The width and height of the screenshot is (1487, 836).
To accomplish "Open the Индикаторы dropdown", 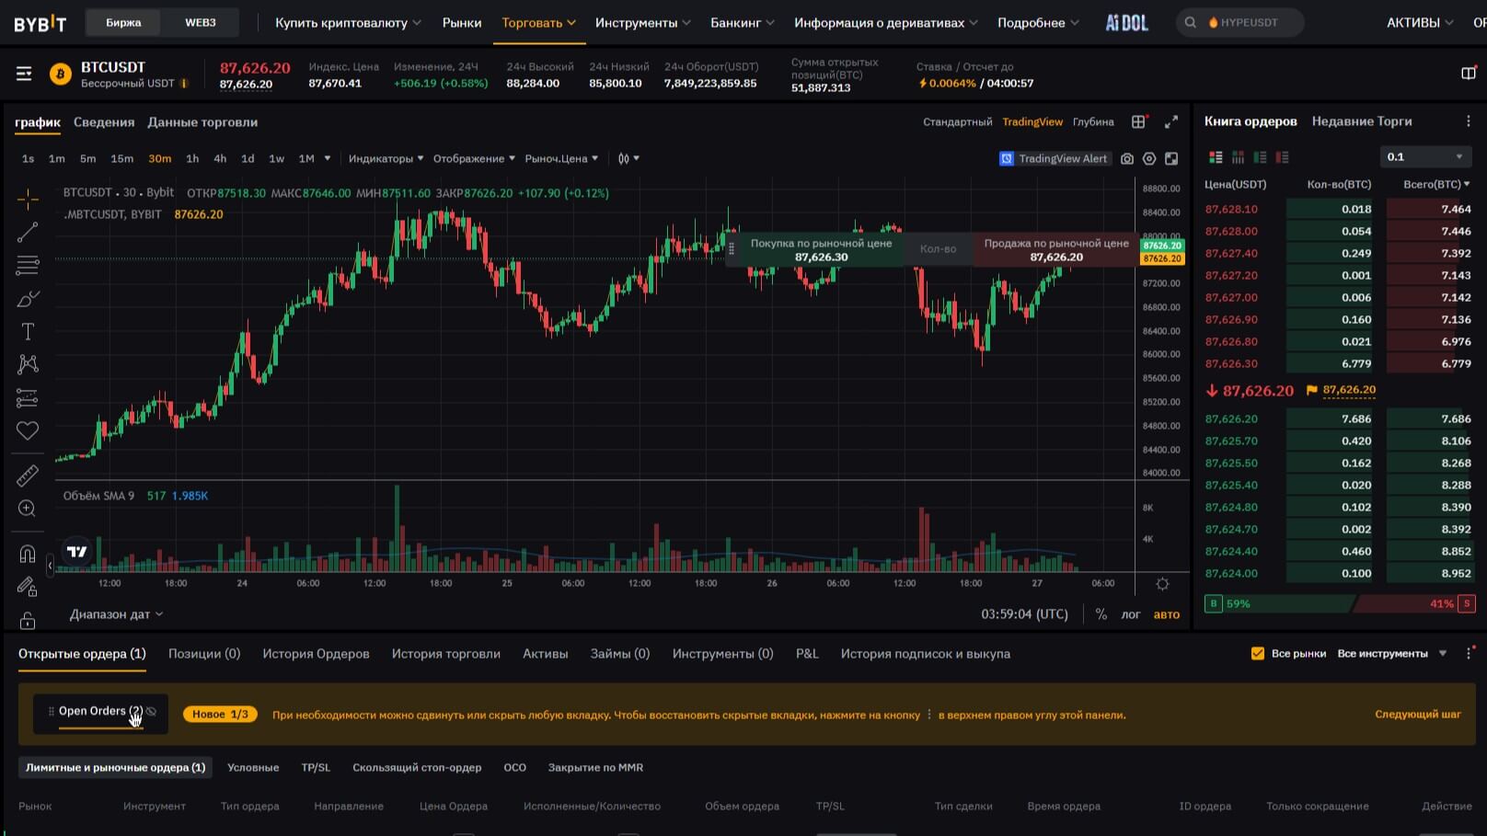I will coord(386,159).
